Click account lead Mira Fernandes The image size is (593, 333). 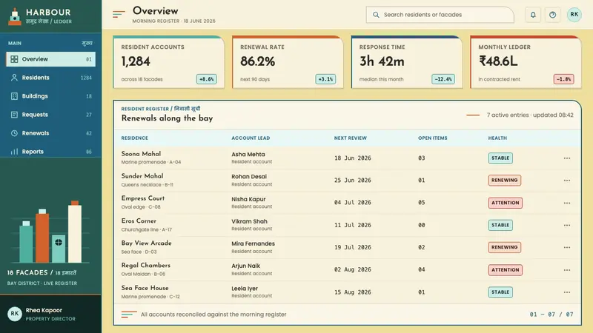point(253,244)
